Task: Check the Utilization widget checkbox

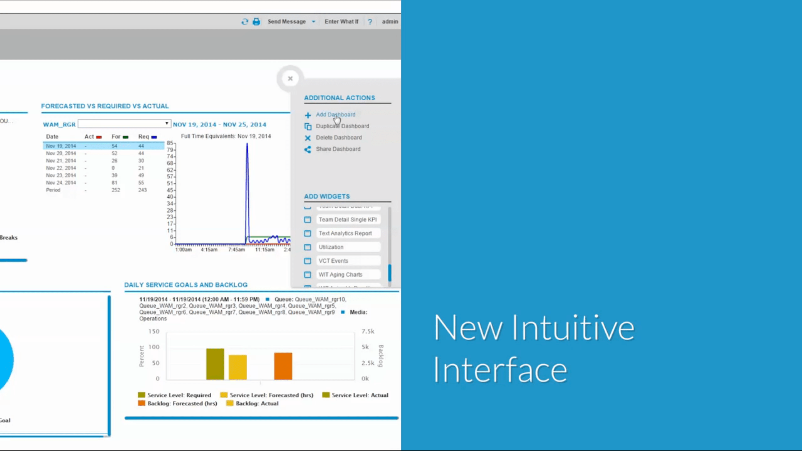Action: pyautogui.click(x=308, y=247)
